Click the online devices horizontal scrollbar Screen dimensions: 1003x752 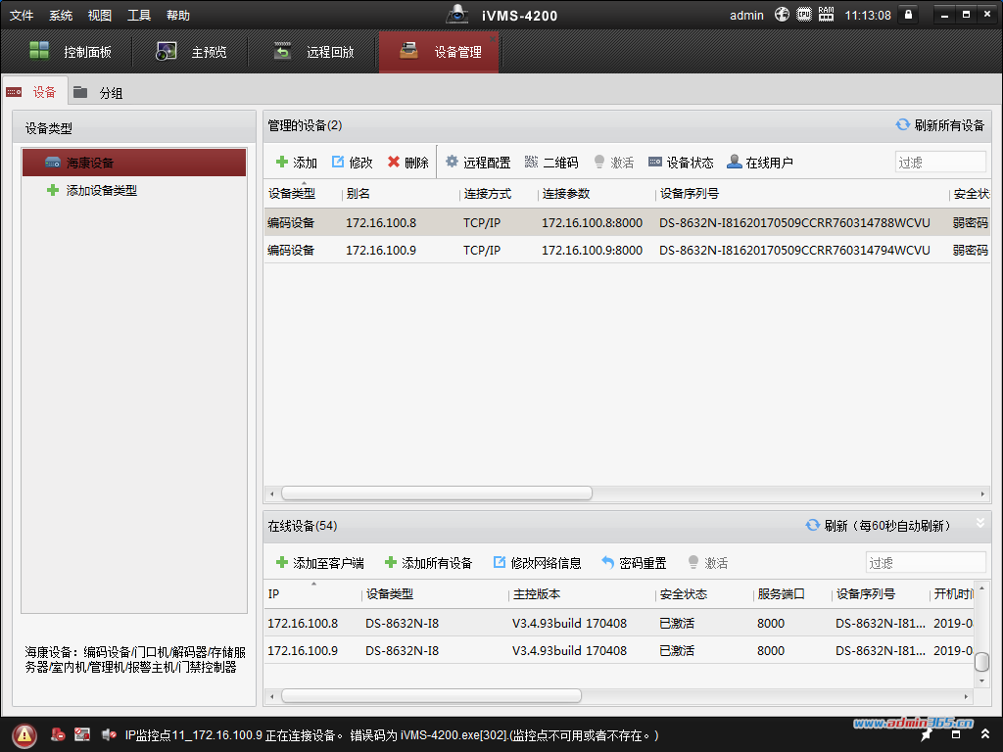pyautogui.click(x=431, y=696)
